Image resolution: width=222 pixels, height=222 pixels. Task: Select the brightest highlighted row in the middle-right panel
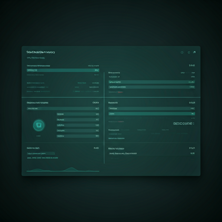[152, 114]
